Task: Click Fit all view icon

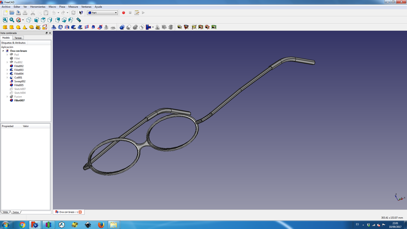Action: coord(5,20)
